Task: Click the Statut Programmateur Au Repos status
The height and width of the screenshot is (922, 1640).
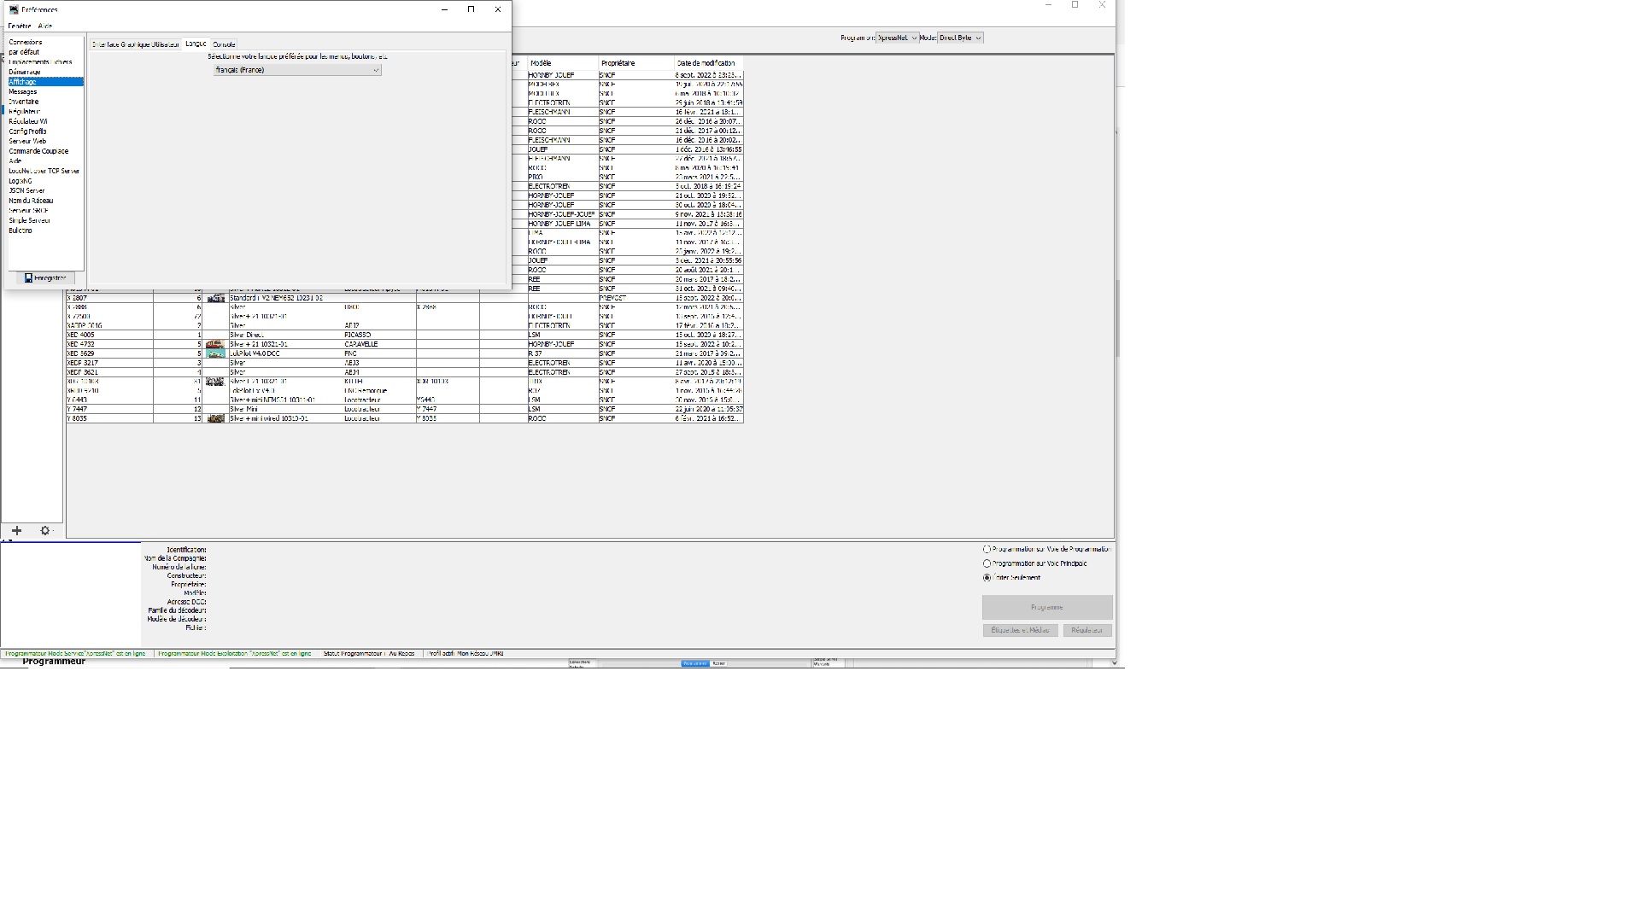Action: click(369, 653)
